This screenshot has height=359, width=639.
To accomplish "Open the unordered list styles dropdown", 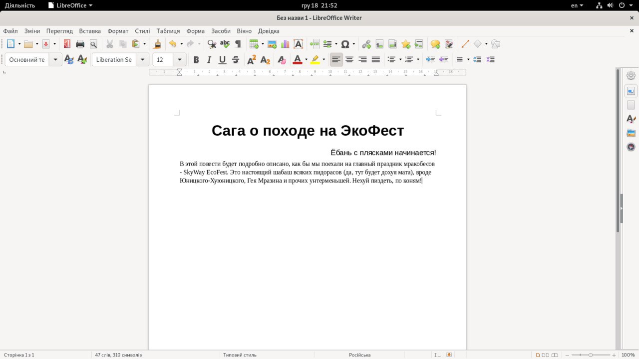I will click(x=400, y=60).
